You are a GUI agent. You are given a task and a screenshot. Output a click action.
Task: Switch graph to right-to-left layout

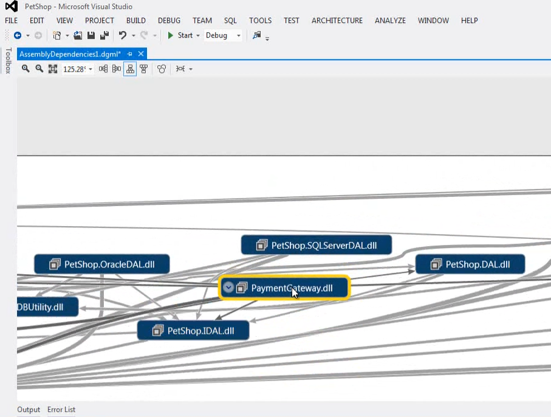coord(116,69)
